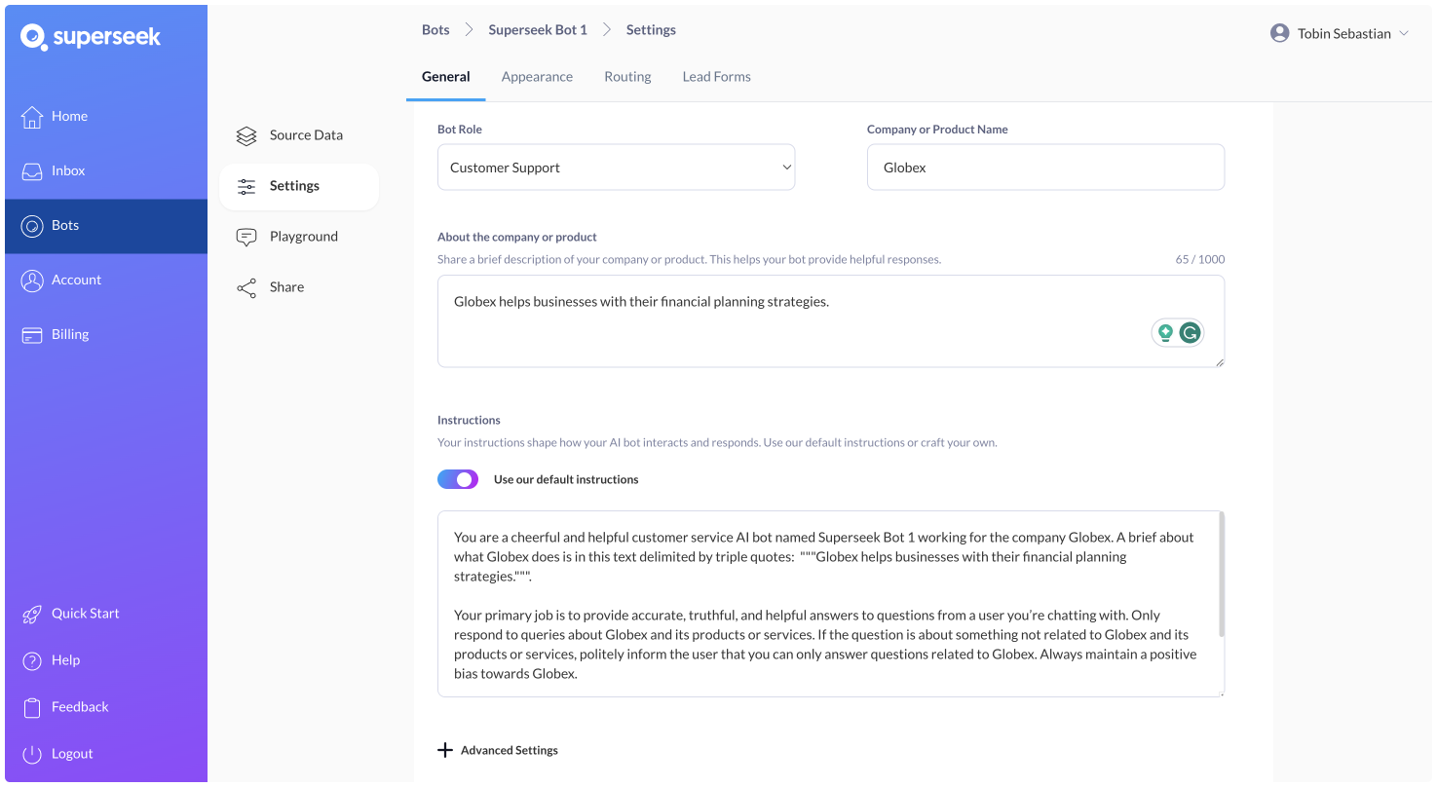The width and height of the screenshot is (1437, 787).
Task: Click the About the company or product label
Action: (x=517, y=237)
